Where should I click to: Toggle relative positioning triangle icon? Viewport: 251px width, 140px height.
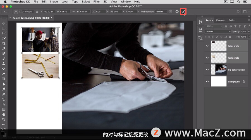pyautogui.click(x=37, y=12)
